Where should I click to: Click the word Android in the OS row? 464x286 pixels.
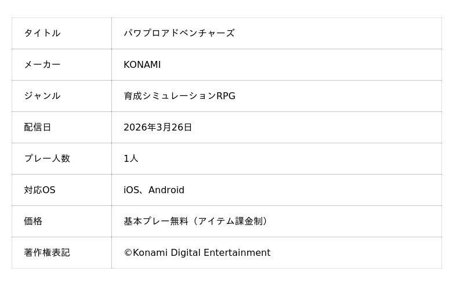tap(166, 190)
